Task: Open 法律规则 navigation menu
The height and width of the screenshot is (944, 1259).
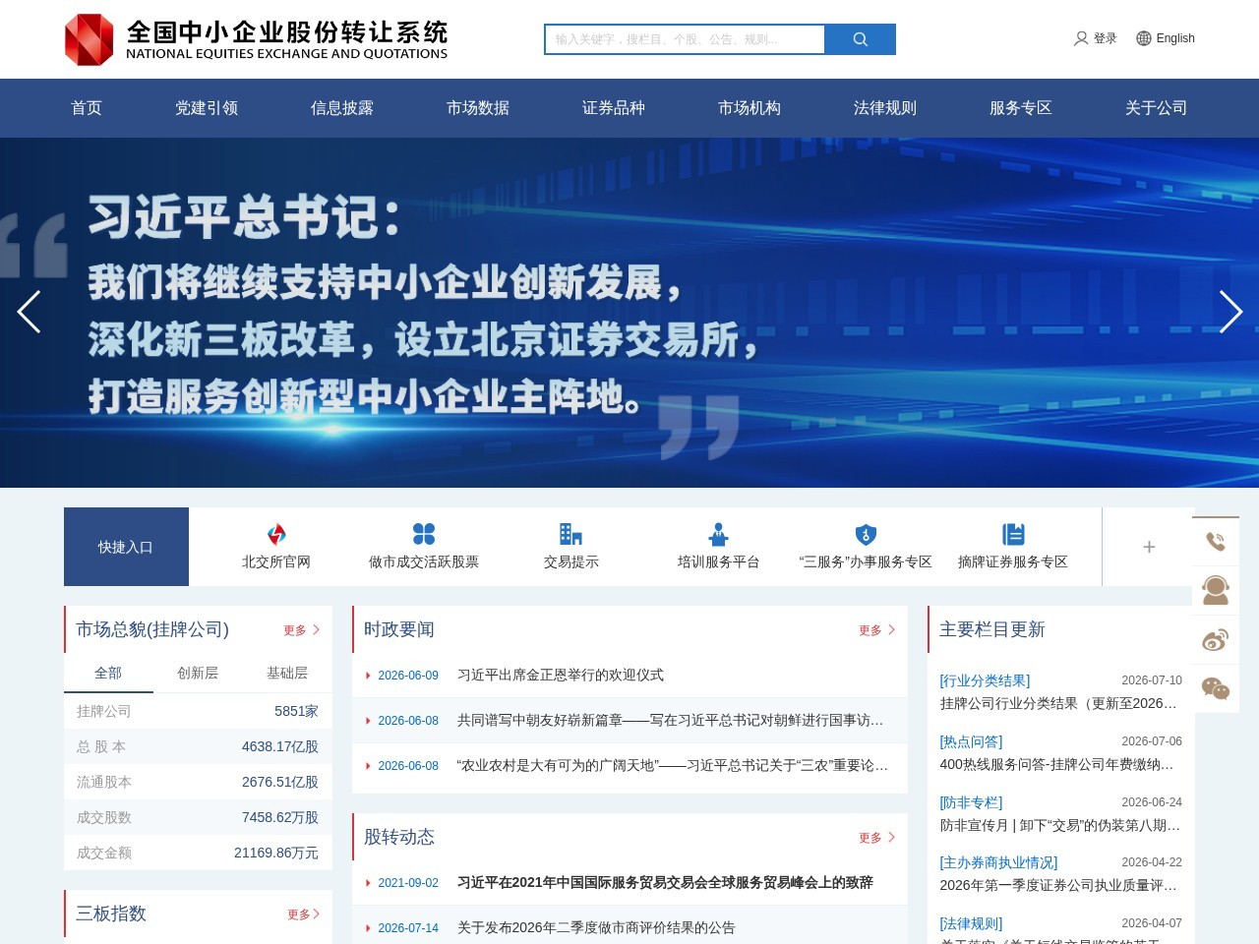Action: point(885,108)
